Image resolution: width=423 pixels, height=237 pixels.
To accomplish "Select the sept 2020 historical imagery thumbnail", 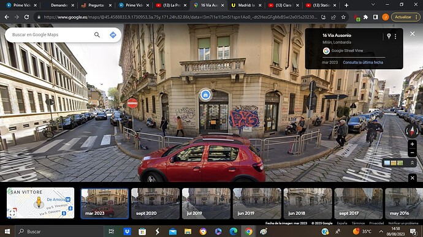I will click(x=155, y=203).
